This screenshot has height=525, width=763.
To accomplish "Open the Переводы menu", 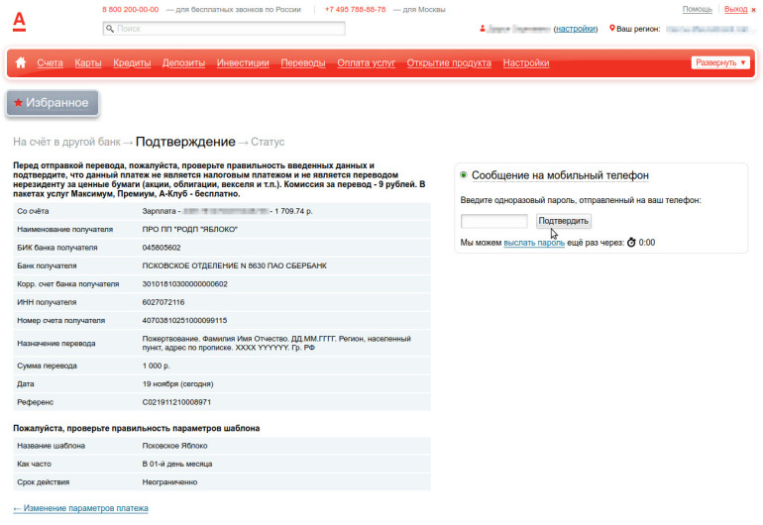I will pyautogui.click(x=303, y=62).
